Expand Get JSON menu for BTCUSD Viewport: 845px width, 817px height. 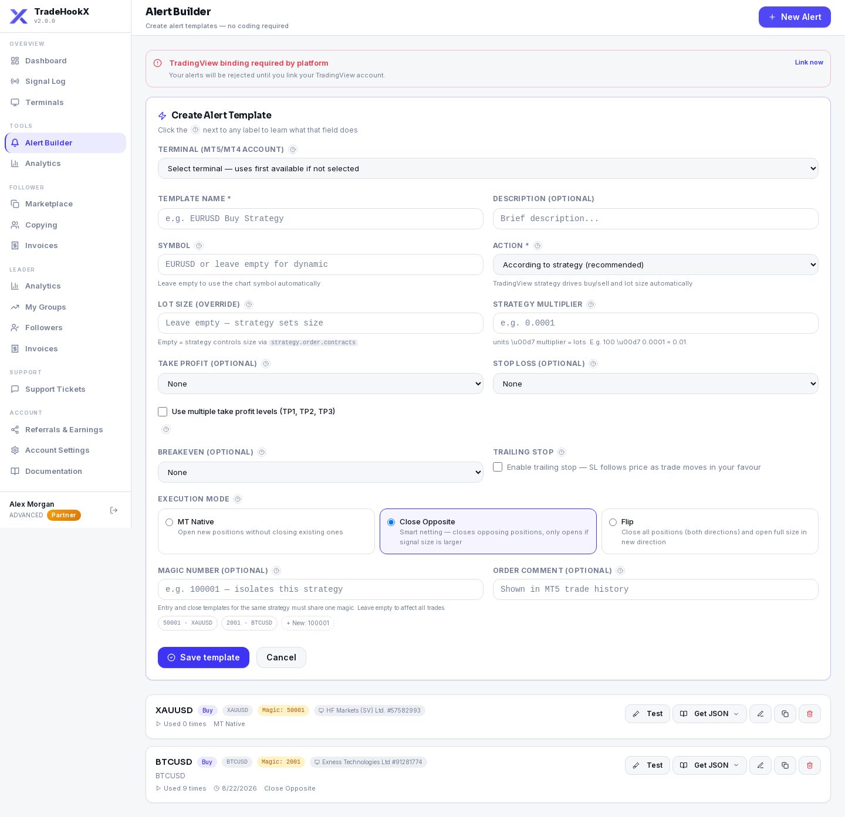tap(709, 765)
